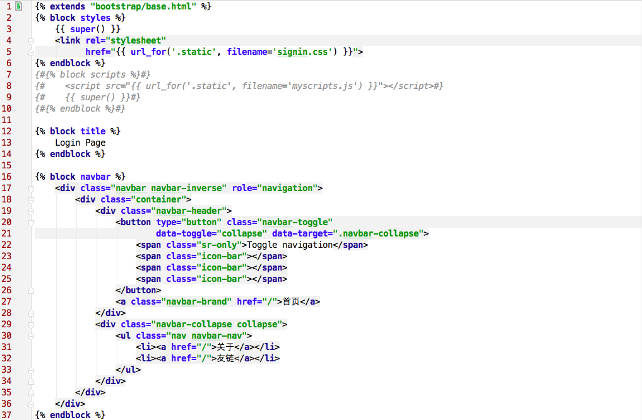Toggle the closing div fold marker on line 34

[31, 382]
